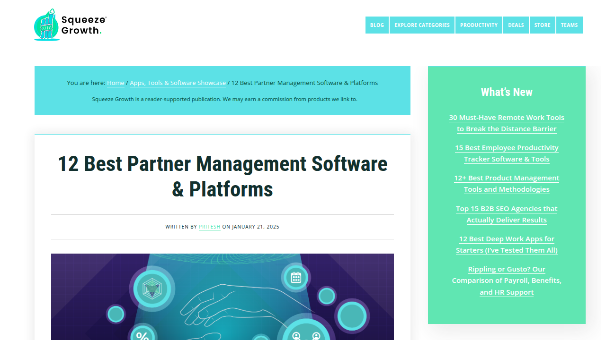Click the current page breadcrumb text
Viewport: 606px width, 340px height.
coord(304,83)
